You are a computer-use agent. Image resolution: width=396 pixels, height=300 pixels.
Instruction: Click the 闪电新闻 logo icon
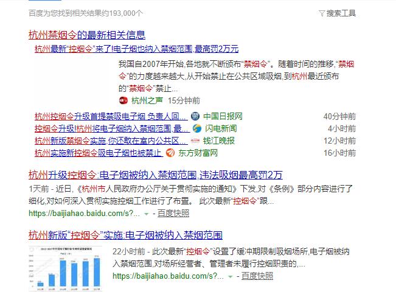[x=197, y=128]
